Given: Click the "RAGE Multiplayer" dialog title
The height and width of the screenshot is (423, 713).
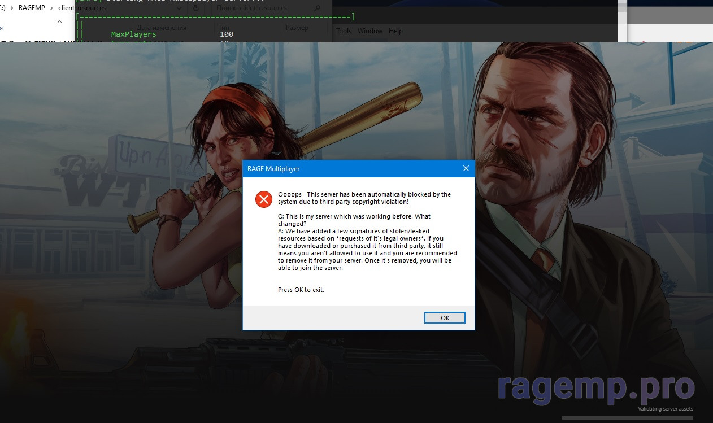Looking at the screenshot, I should pyautogui.click(x=272, y=168).
